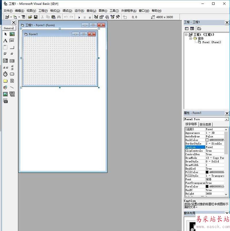Select the DriveListBox control tool
This screenshot has height=231, width=230.
[12, 74]
